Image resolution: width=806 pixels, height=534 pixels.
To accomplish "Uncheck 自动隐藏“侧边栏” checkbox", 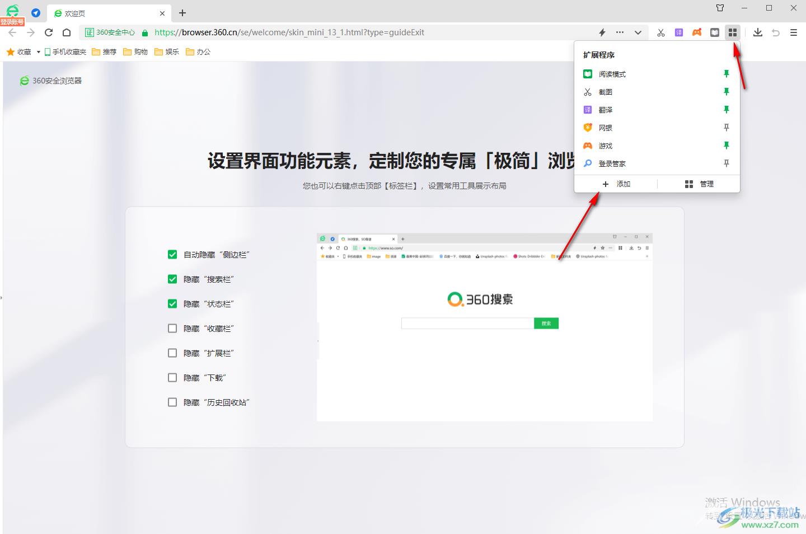I will point(172,255).
